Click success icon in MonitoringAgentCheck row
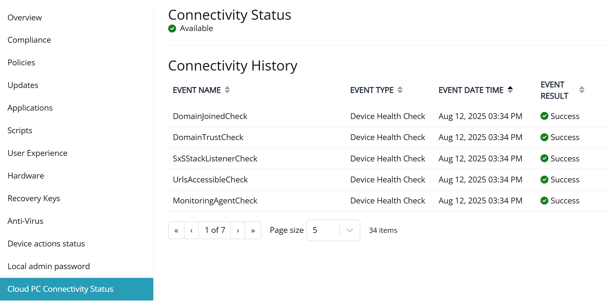This screenshot has width=614, height=305. point(544,201)
